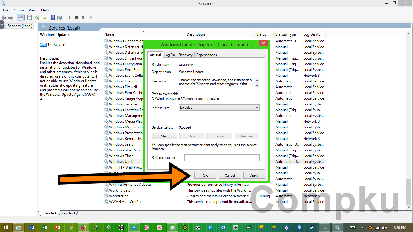413x232 pixels.
Task: Sort by the Log On As column header
Action: pyautogui.click(x=314, y=34)
